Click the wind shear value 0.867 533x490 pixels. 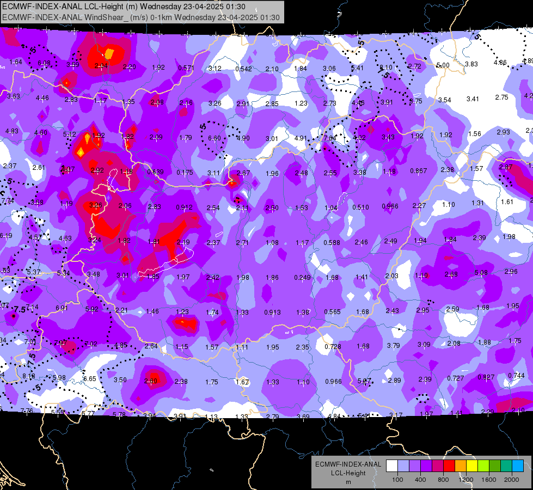point(419,171)
